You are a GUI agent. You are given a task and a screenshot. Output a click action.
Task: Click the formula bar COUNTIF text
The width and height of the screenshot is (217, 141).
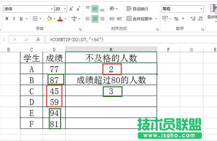click(77, 40)
